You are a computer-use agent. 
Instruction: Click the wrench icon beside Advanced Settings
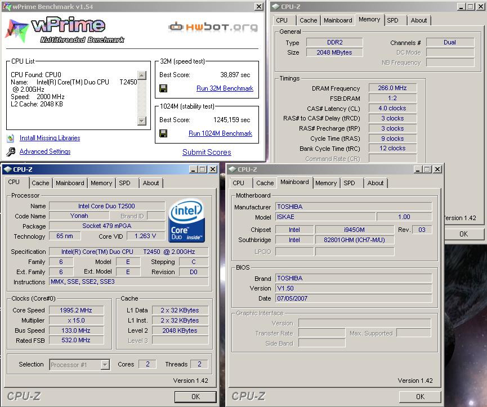point(11,151)
